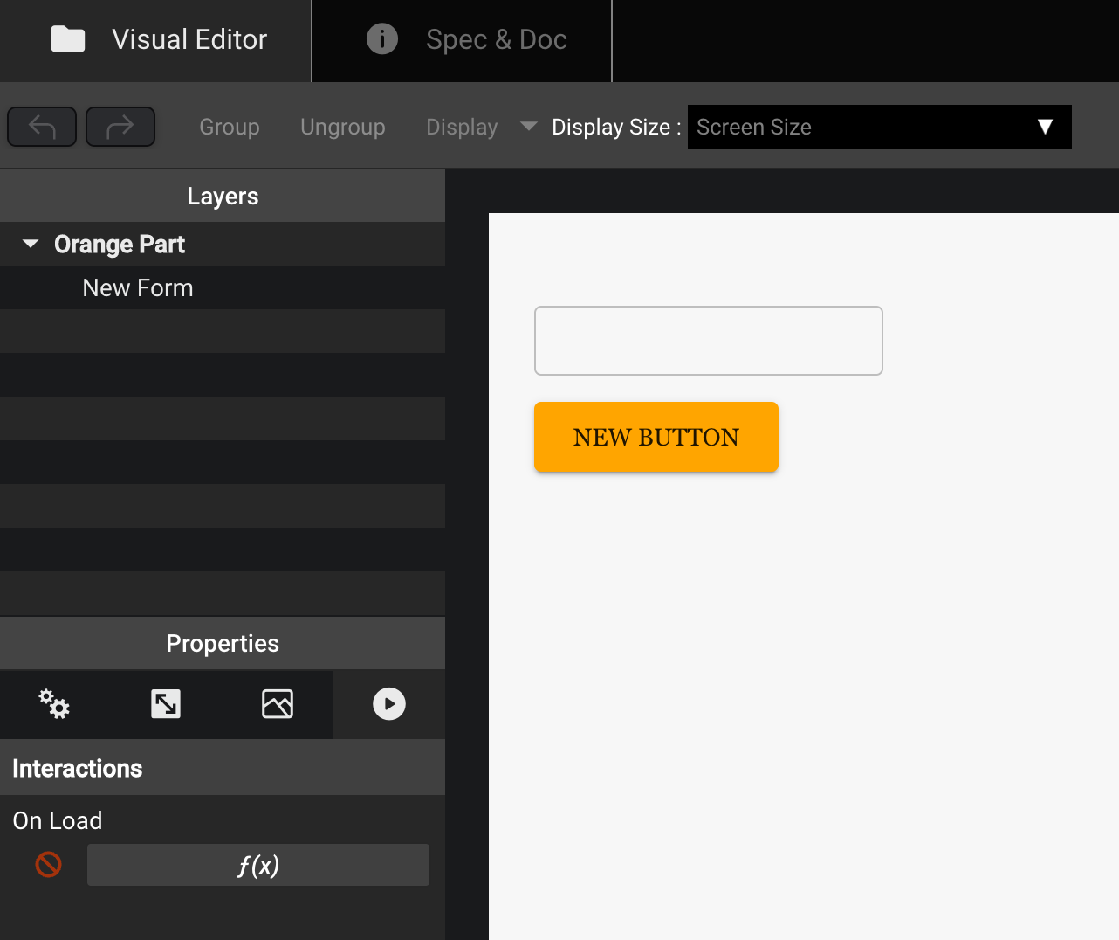The width and height of the screenshot is (1119, 940).
Task: Open the image properties panel
Action: (x=278, y=704)
